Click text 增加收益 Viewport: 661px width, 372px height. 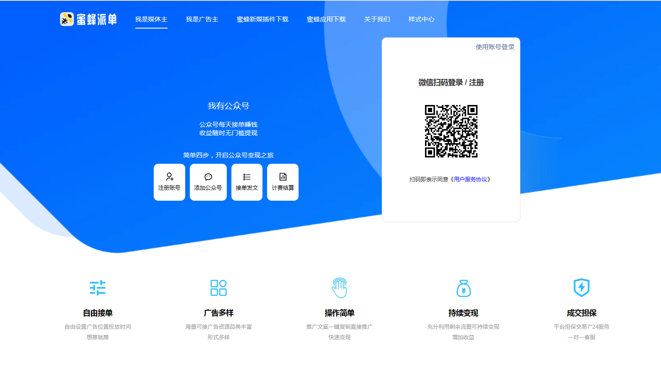pos(463,337)
